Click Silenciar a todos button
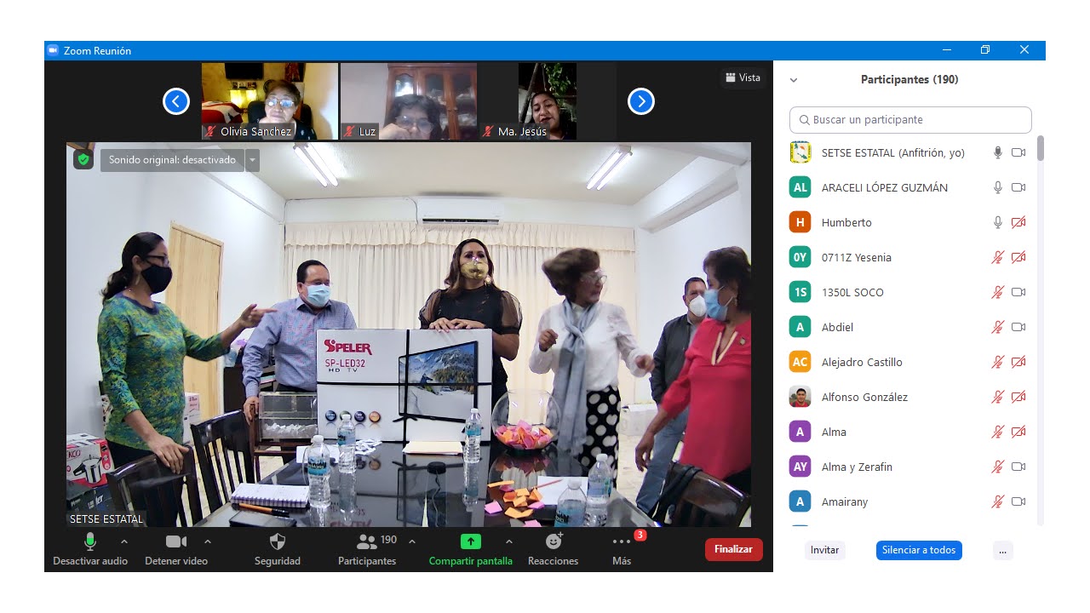Screen dimensions: 1090x613 click(919, 550)
